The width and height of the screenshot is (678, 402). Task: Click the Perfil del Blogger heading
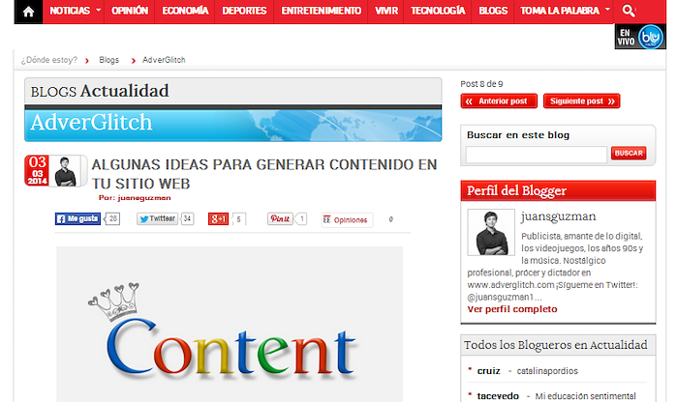click(516, 190)
